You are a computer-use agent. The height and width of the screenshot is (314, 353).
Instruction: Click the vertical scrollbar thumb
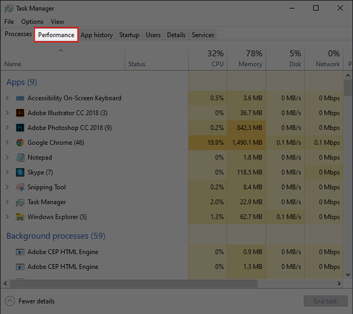pos(348,88)
